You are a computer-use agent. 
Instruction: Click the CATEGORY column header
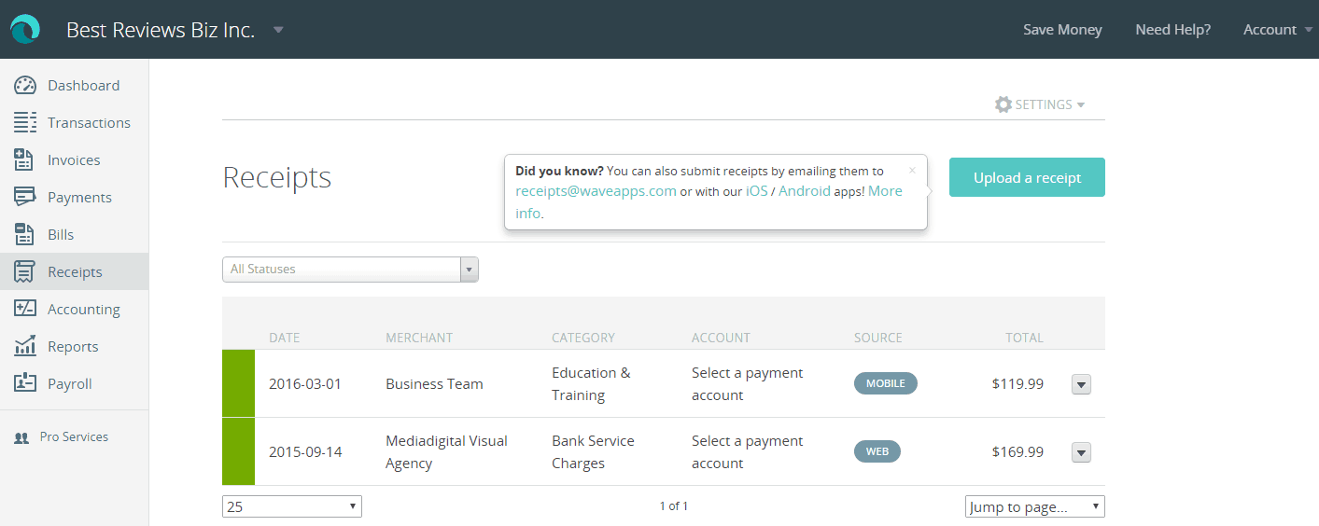pos(583,338)
